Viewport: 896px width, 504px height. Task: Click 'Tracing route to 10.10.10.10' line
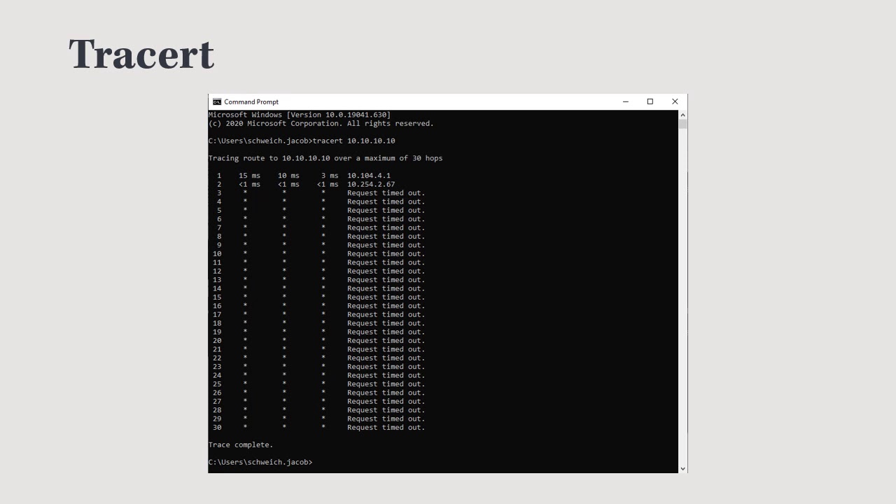pyautogui.click(x=325, y=158)
